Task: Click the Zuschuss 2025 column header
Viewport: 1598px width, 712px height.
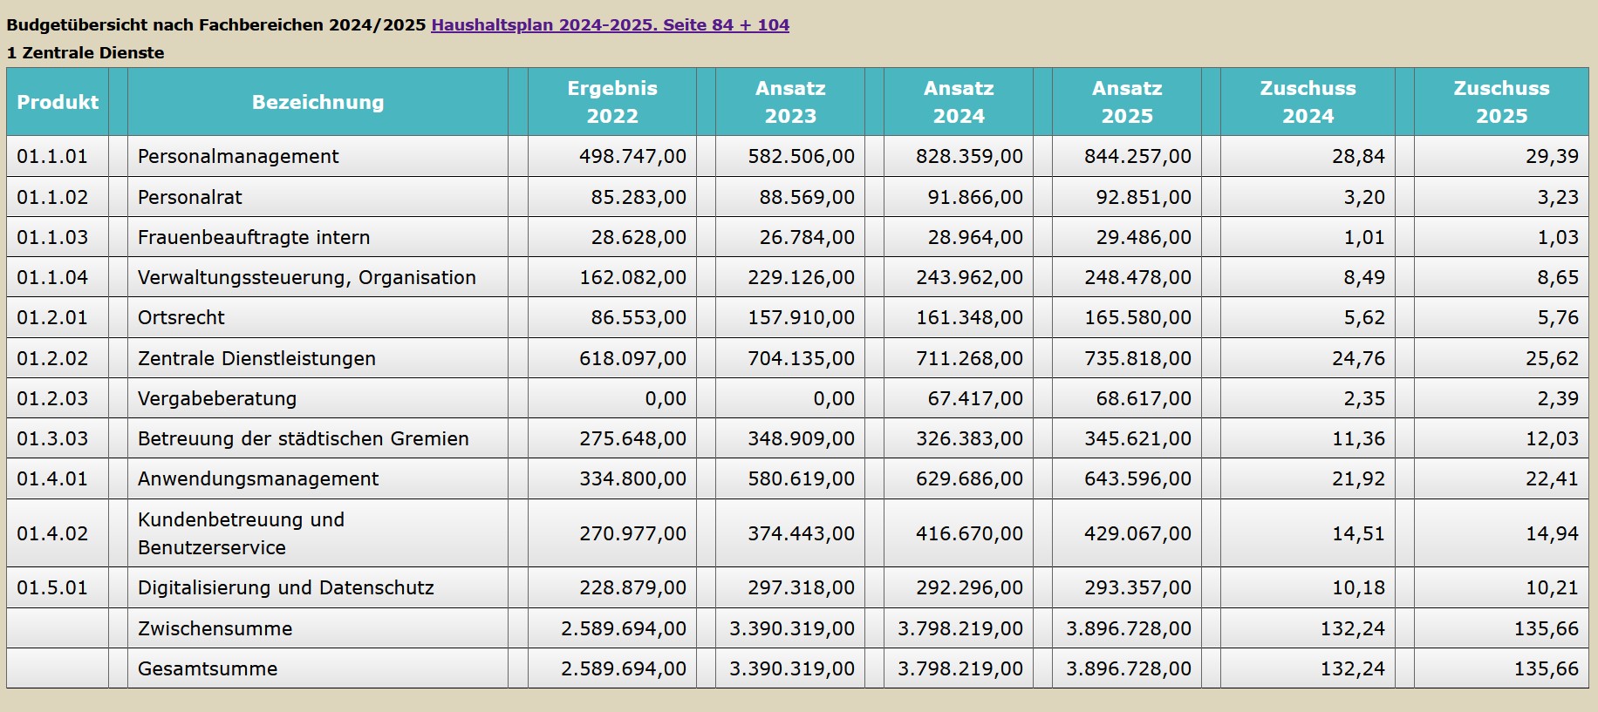Action: pos(1500,102)
